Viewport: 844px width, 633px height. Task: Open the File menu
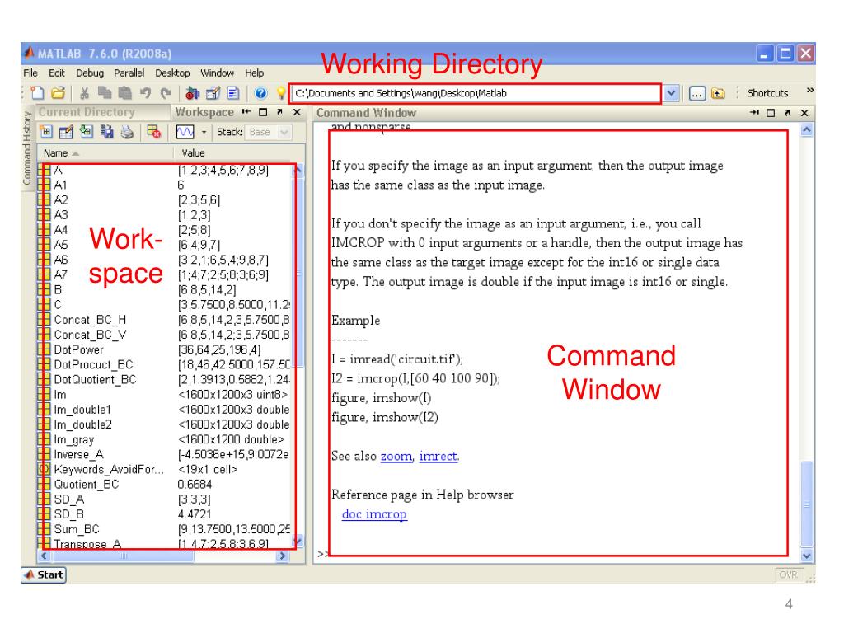coord(30,73)
